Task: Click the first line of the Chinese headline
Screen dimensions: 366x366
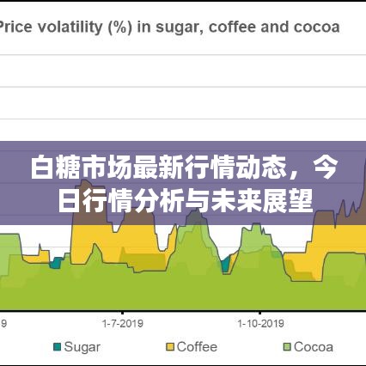Action: point(184,168)
